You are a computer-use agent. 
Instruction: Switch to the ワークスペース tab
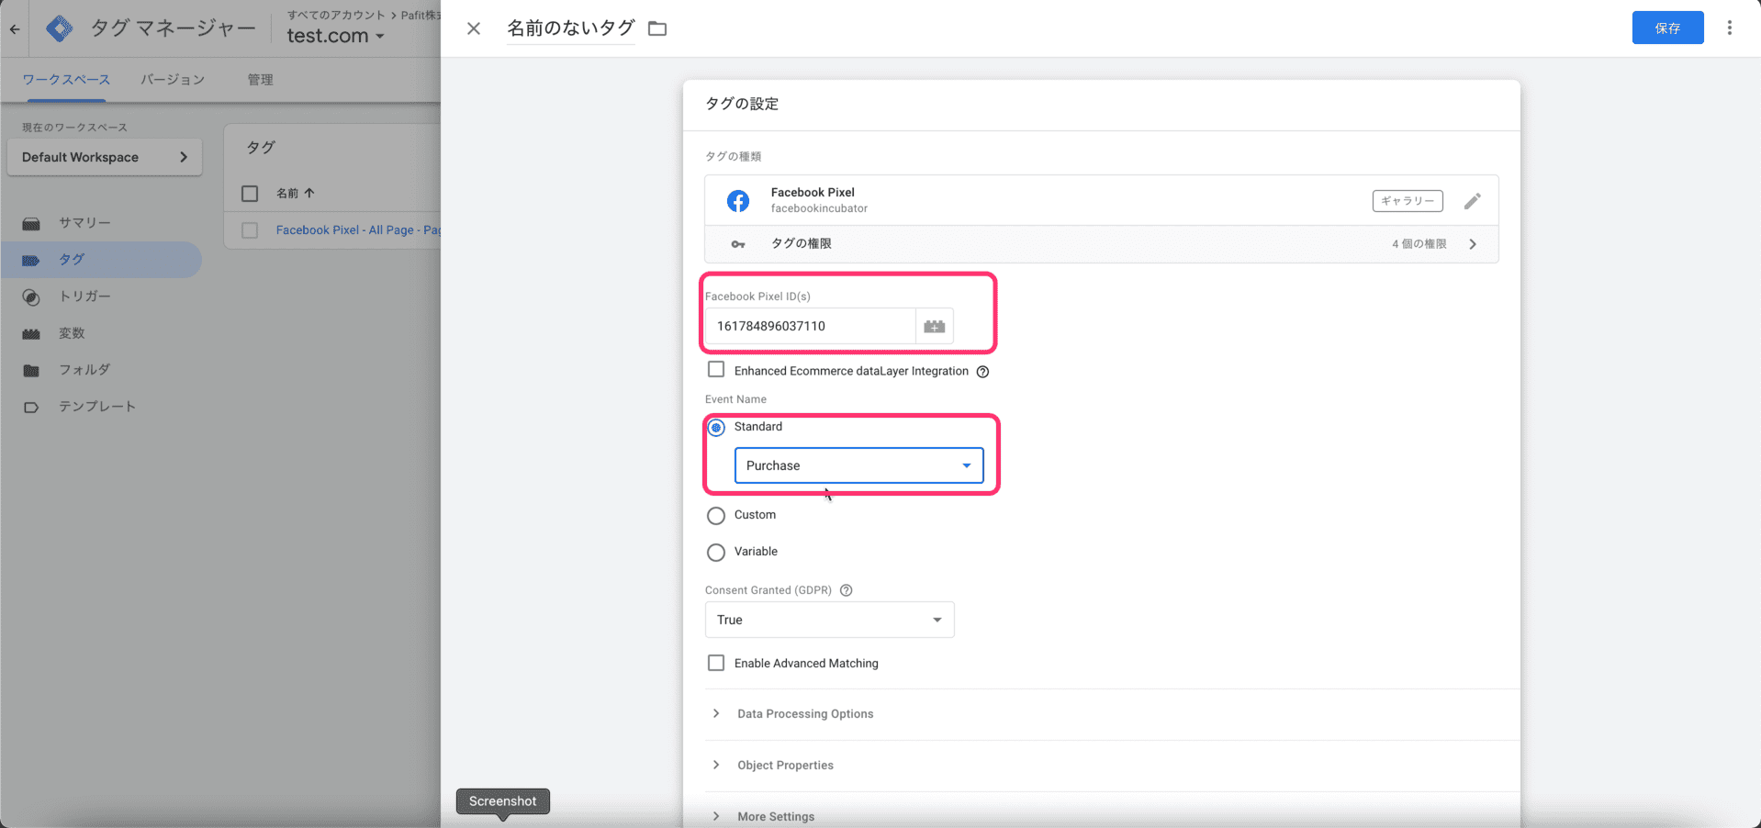point(66,80)
